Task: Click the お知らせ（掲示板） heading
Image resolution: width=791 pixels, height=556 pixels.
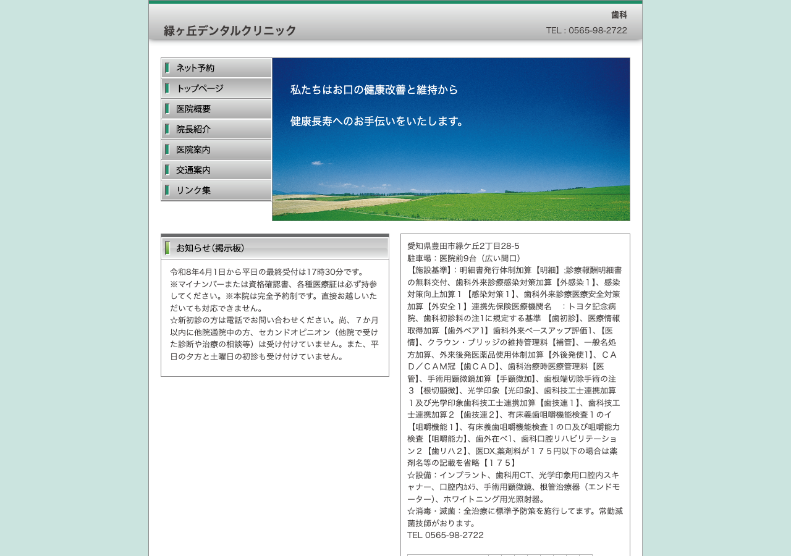Action: (x=275, y=248)
